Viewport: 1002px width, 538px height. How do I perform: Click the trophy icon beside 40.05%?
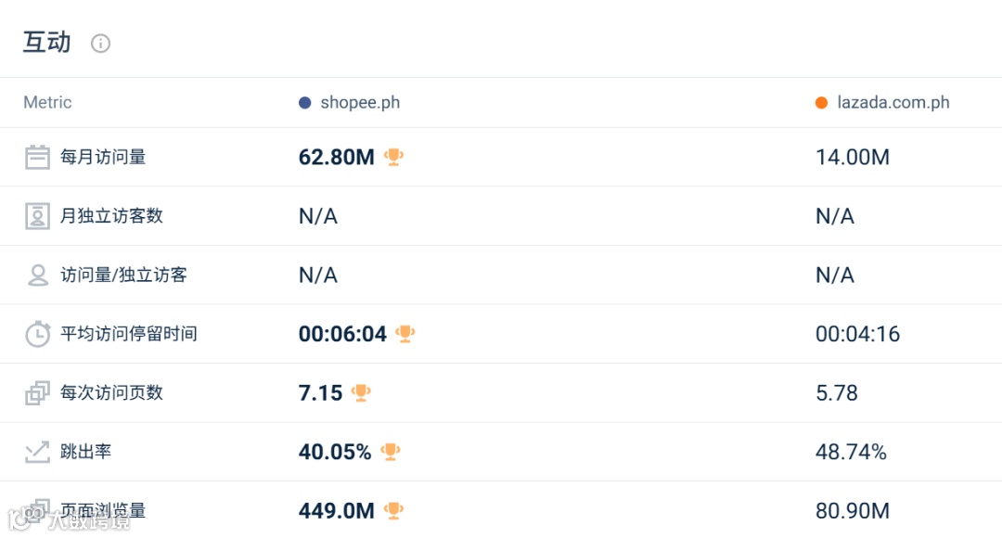point(391,452)
